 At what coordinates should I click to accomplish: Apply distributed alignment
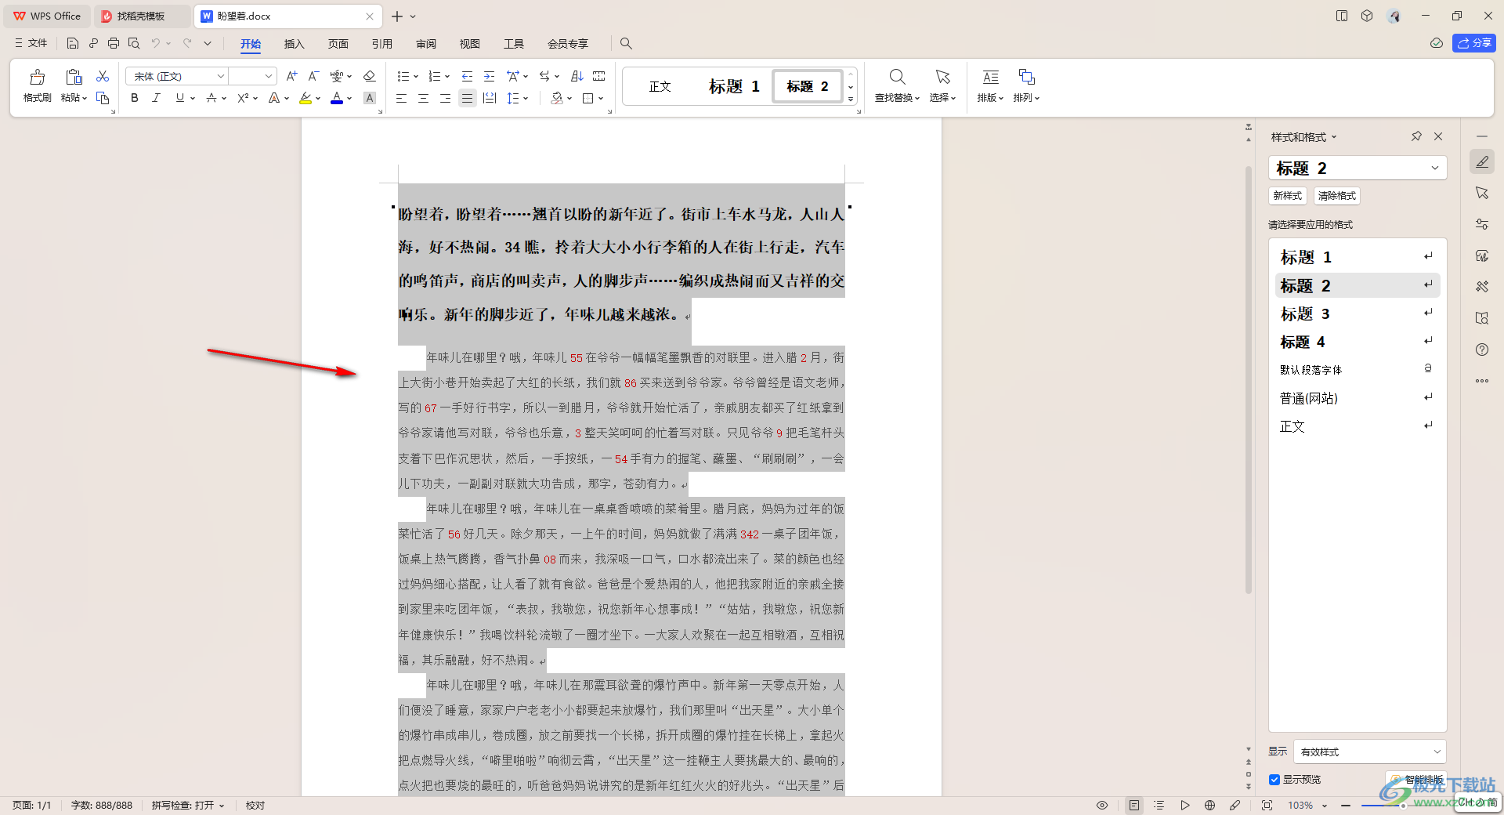(490, 98)
